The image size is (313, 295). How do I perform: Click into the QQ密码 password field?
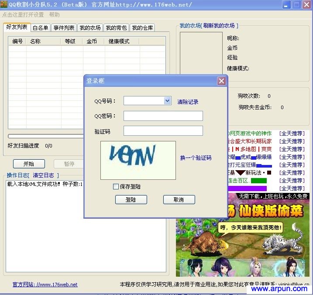tap(163, 116)
